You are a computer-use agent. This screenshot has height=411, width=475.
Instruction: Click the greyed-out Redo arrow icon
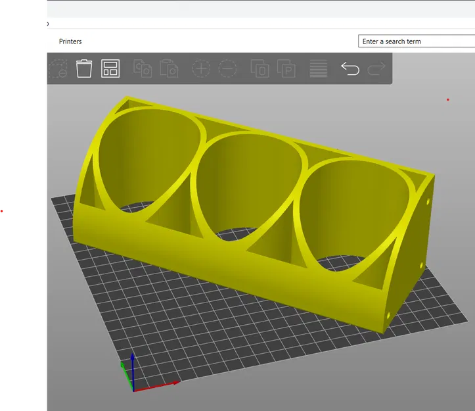tap(376, 68)
